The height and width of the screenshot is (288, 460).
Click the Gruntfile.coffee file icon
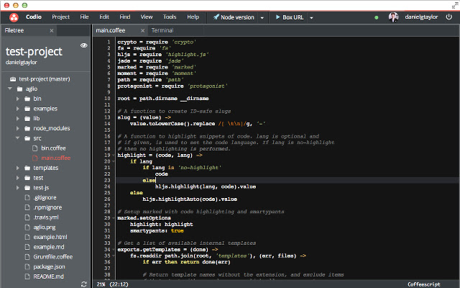(27, 257)
